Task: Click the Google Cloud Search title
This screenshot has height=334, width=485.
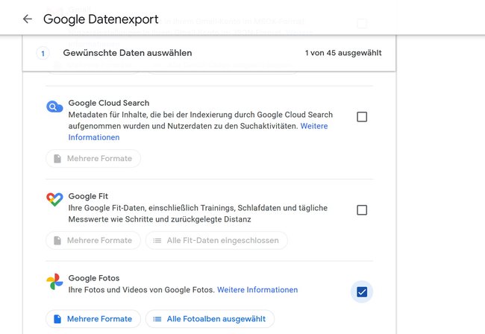Action: (109, 103)
